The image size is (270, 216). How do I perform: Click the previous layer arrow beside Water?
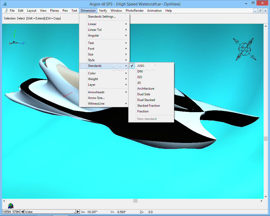point(22,212)
